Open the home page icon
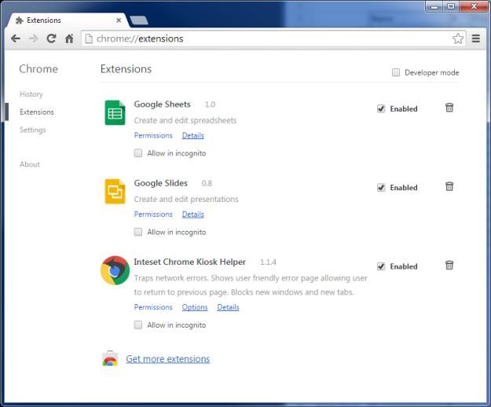 (69, 38)
